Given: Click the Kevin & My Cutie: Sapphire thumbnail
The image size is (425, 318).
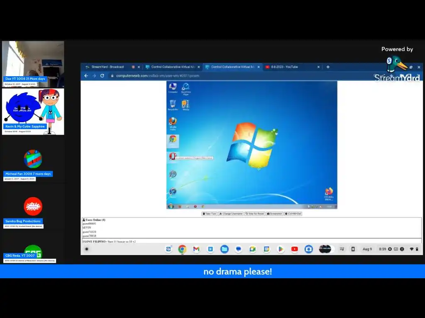Looking at the screenshot, I should pos(33,112).
